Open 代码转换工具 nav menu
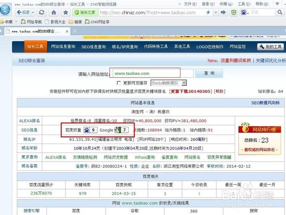Viewport: 286px width, 215px height. click(156, 47)
